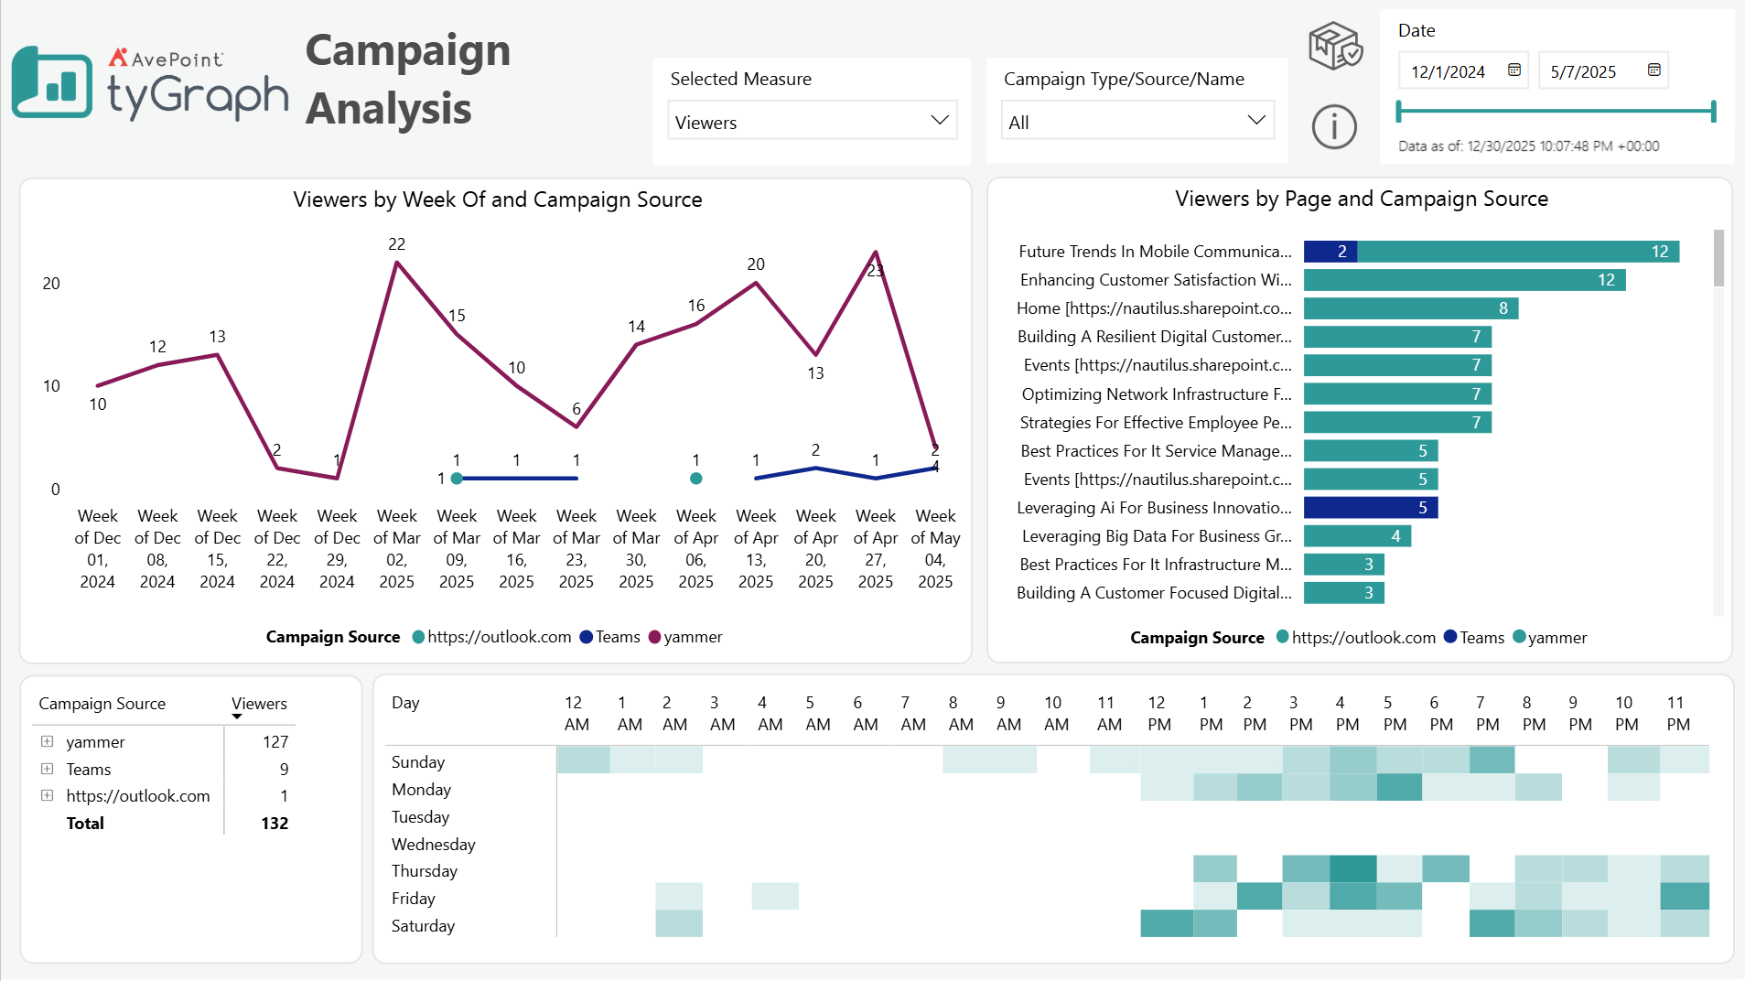Click the Campaign Source column header
Viewport: 1745px width, 981px height.
click(102, 703)
